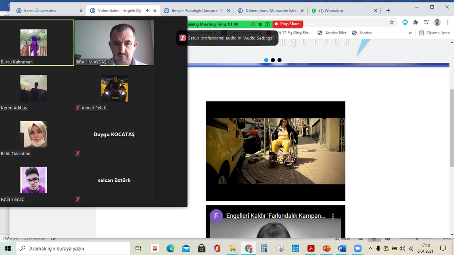The image size is (454, 255).
Task: Select the third carousel dot
Action: tap(279, 60)
